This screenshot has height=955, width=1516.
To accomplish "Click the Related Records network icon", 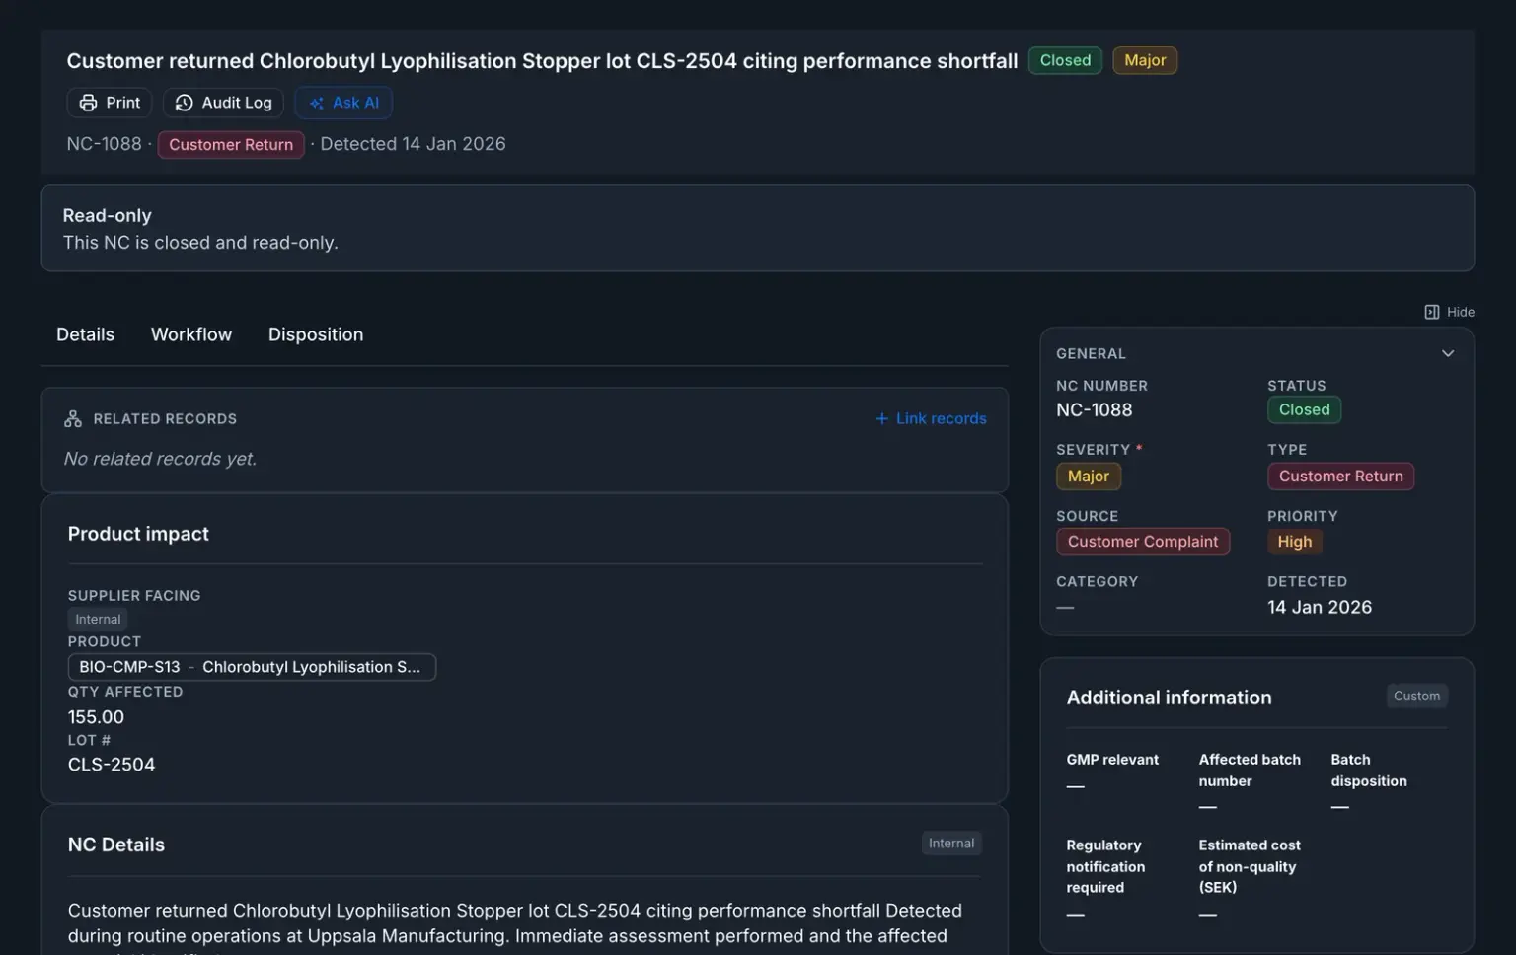I will click(x=73, y=419).
